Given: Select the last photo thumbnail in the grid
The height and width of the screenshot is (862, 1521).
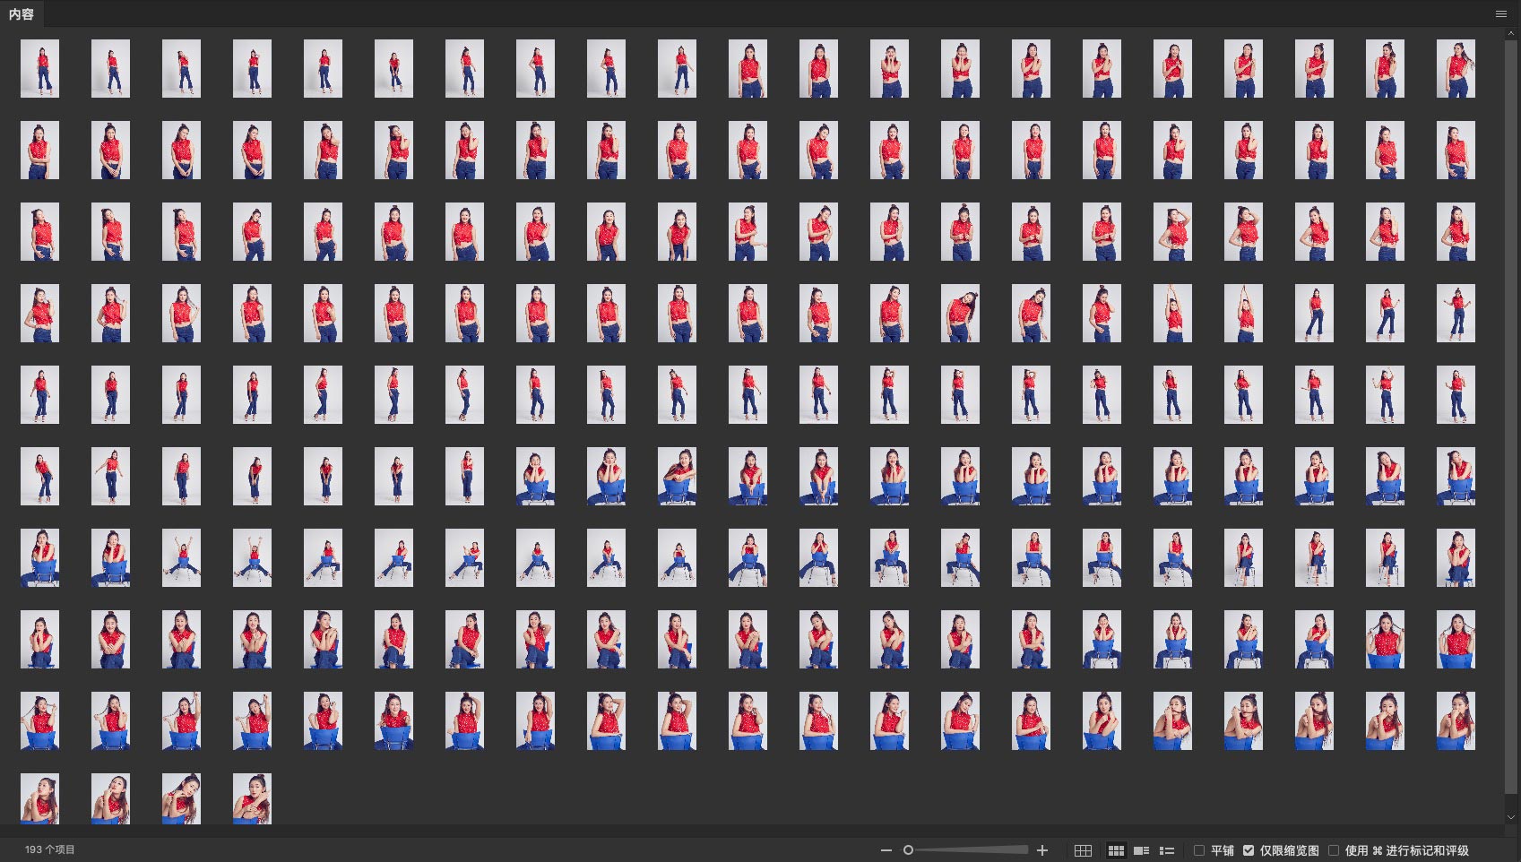Looking at the screenshot, I should click(252, 798).
